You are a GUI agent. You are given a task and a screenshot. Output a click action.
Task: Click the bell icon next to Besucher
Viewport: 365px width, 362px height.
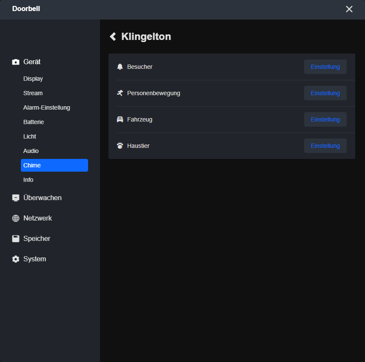click(120, 67)
